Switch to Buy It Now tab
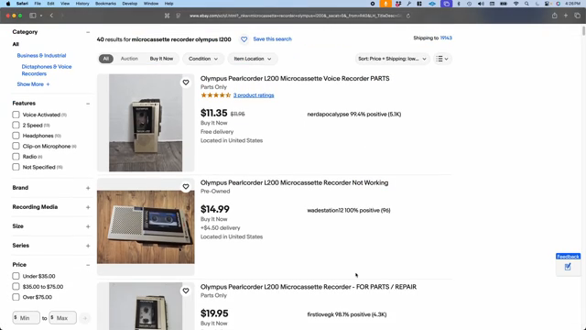The width and height of the screenshot is (586, 330). click(161, 59)
